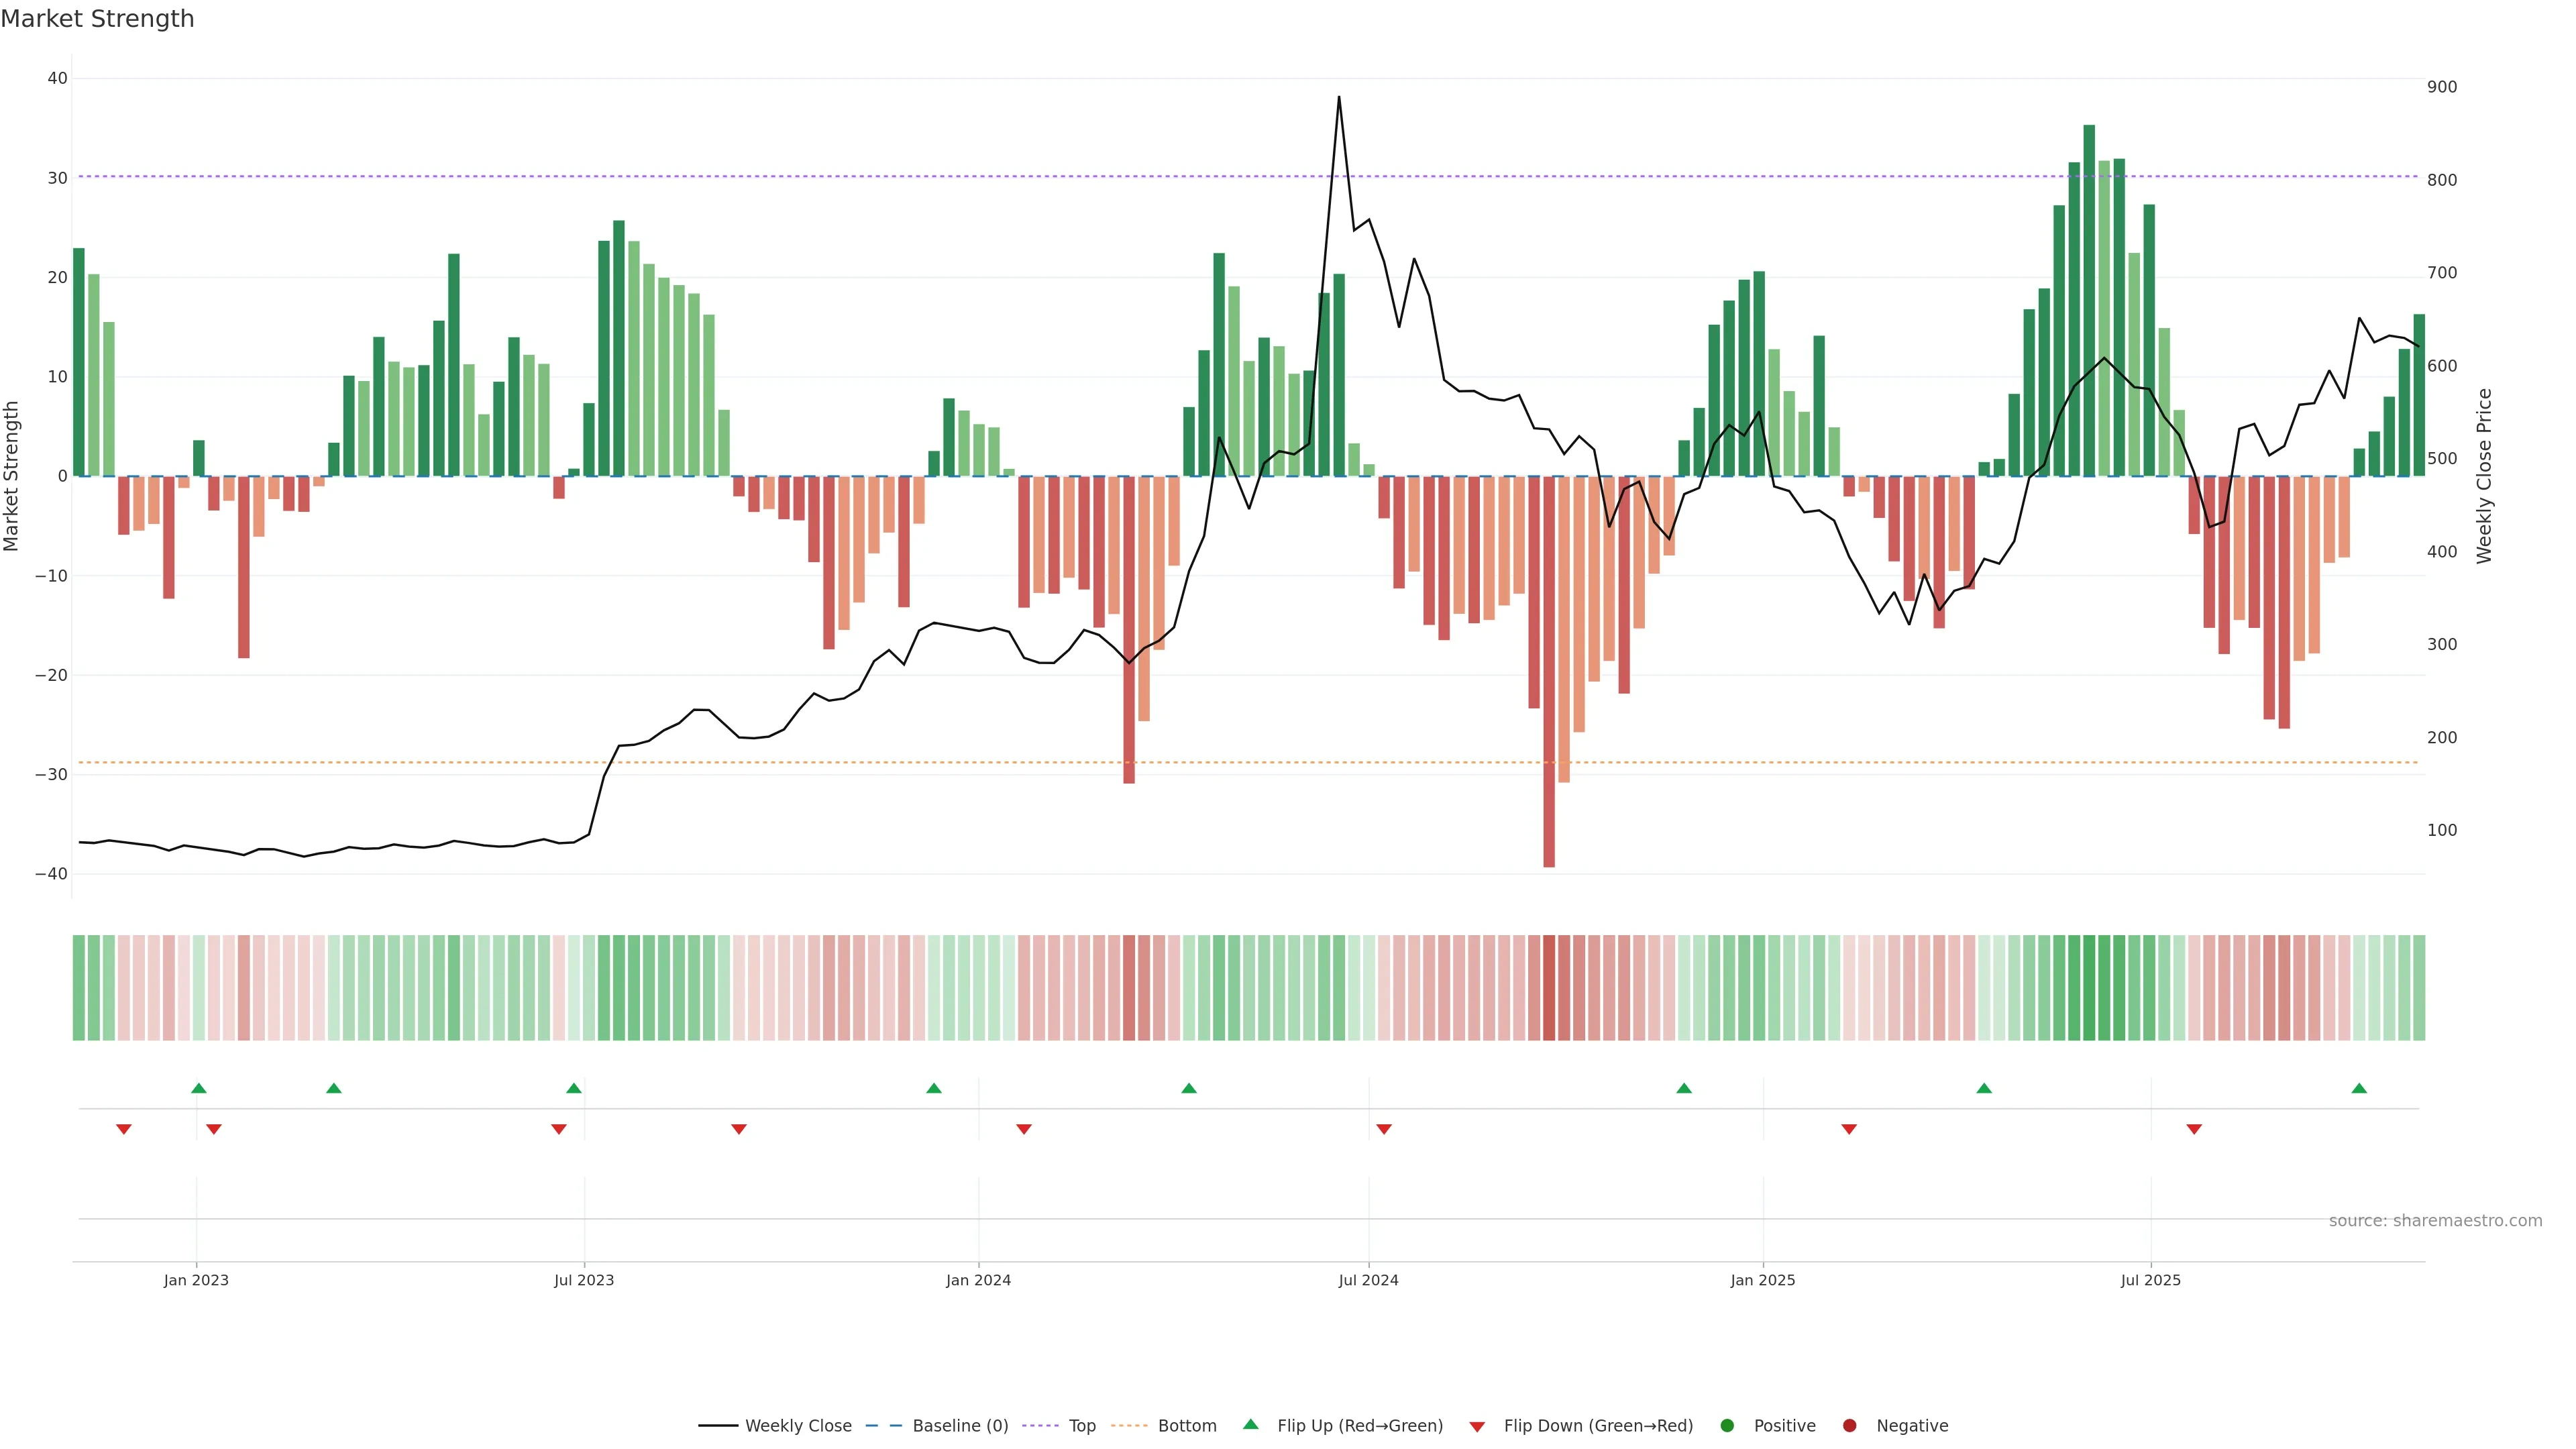2576x1449 pixels.
Task: Click the source: sharemaestro.com text
Action: point(2435,1221)
